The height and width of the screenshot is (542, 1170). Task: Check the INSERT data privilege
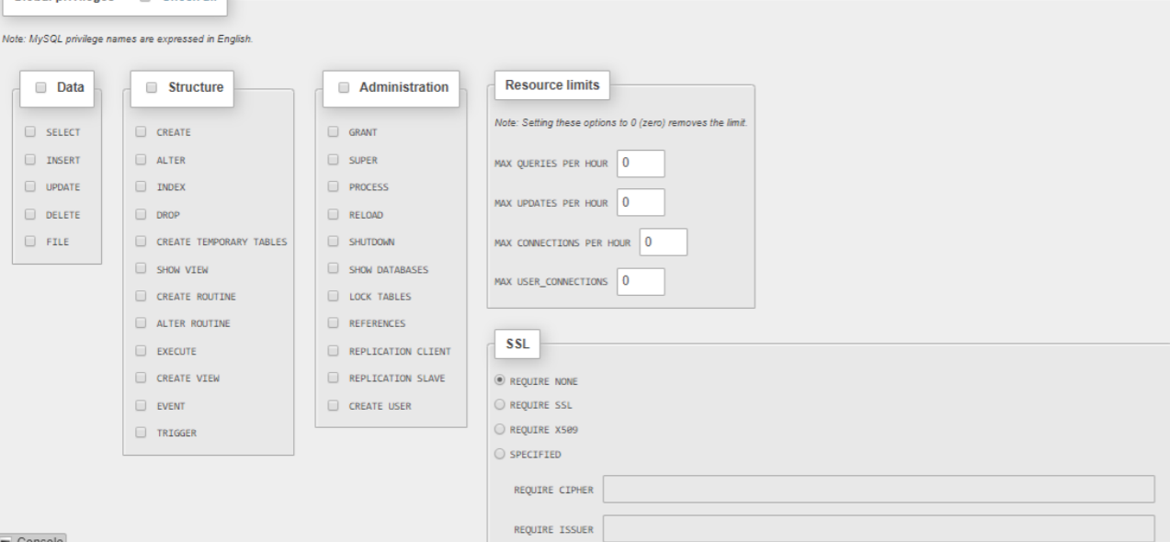pos(30,160)
